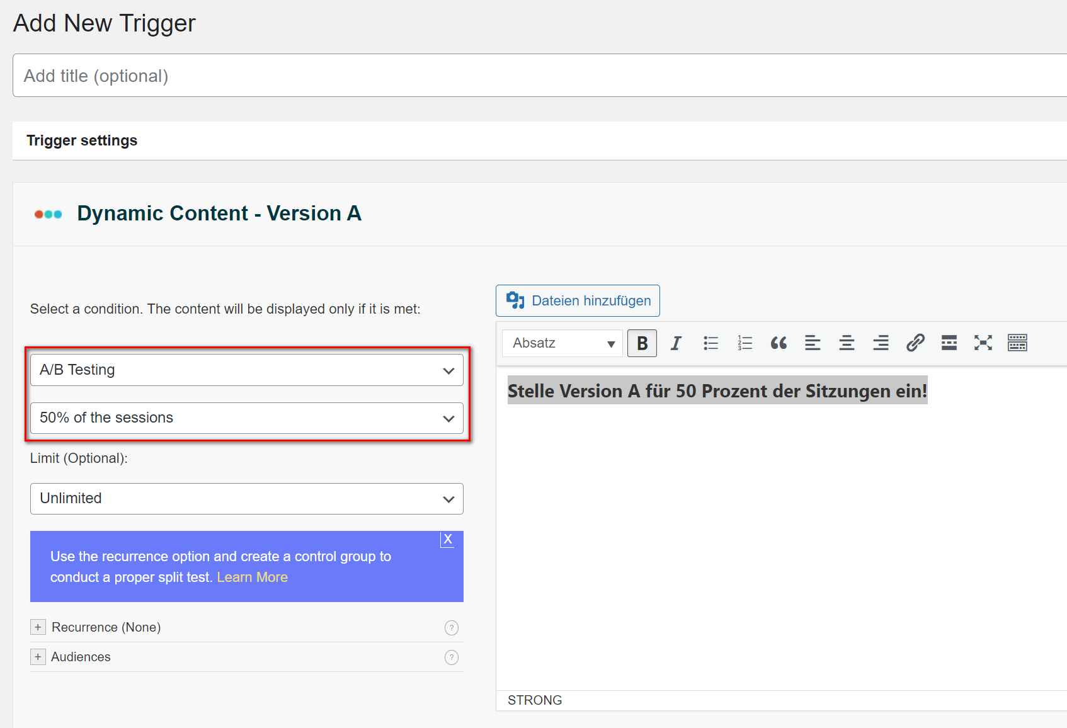Insert the Read More tag

tap(949, 343)
